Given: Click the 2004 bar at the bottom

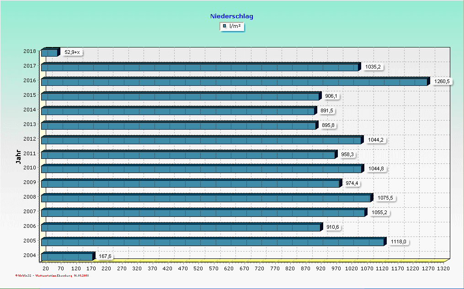Looking at the screenshot, I should tap(67, 257).
